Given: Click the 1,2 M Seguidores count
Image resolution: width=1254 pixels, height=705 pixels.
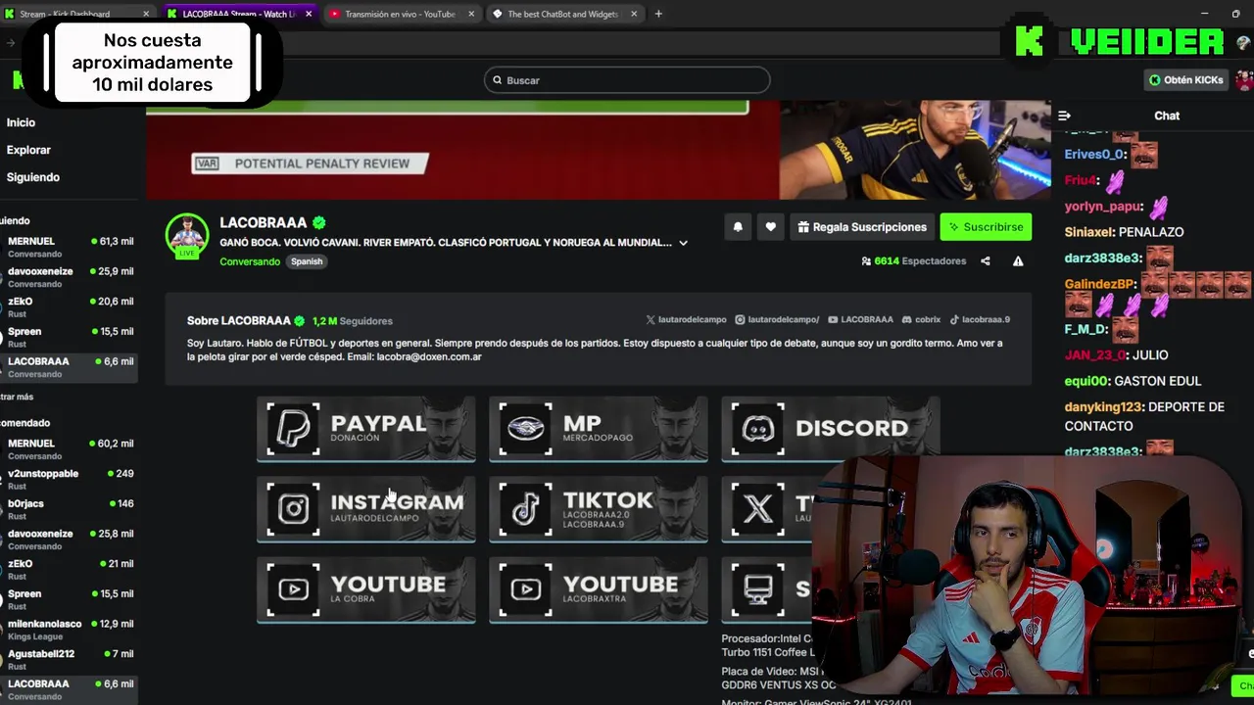Looking at the screenshot, I should tap(353, 321).
